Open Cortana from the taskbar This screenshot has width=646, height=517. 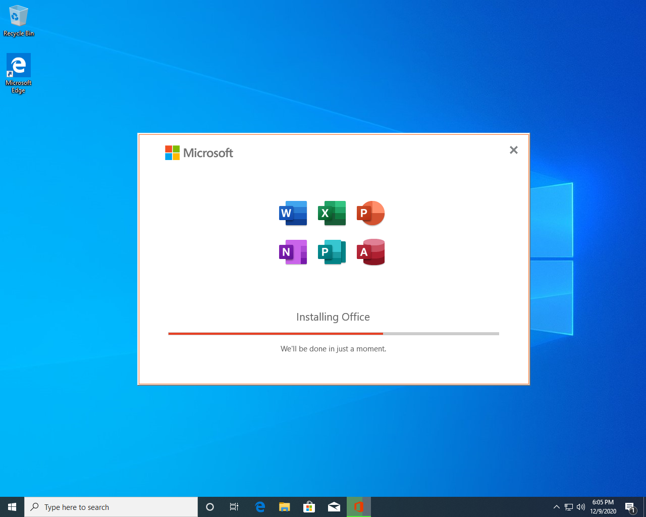click(x=210, y=507)
